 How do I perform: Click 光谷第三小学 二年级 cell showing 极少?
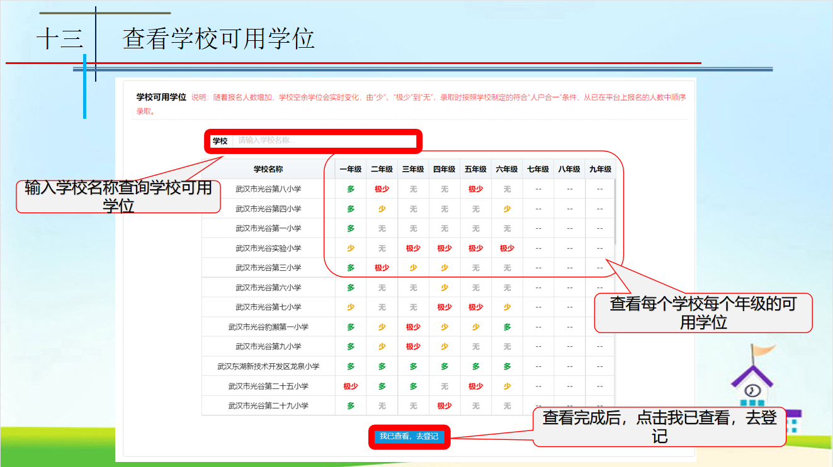382,268
